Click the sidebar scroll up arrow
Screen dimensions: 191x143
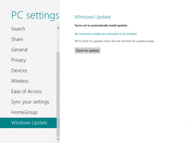58,28
